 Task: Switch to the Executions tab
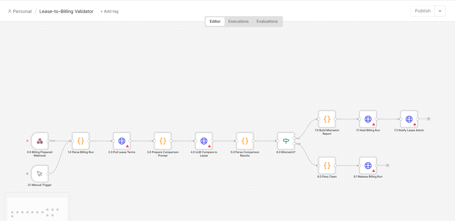point(238,21)
